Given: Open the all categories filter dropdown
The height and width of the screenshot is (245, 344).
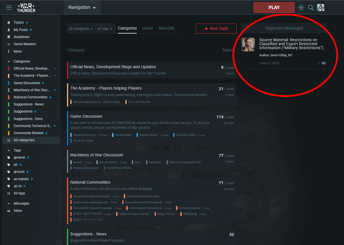Looking at the screenshot, I should 81,29.
